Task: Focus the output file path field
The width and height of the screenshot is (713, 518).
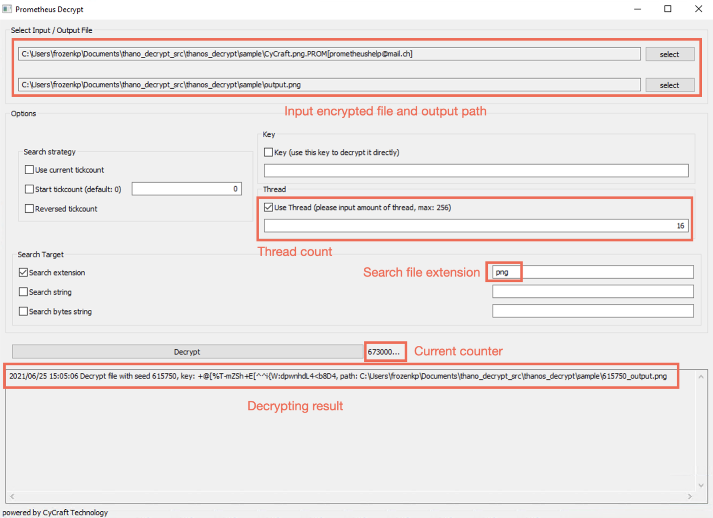Action: click(x=329, y=85)
